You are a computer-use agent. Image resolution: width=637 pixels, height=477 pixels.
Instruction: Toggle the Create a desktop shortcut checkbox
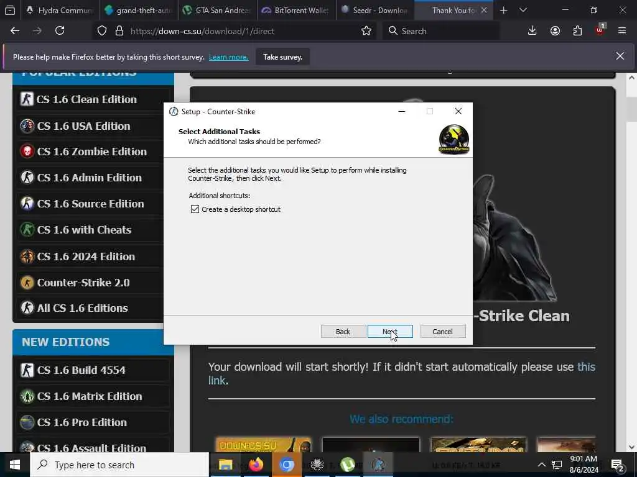(195, 209)
